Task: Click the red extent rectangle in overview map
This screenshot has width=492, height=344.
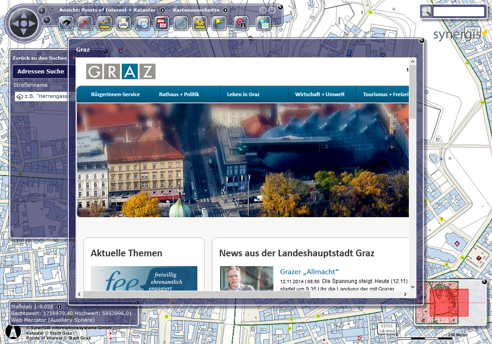Action: point(449,303)
